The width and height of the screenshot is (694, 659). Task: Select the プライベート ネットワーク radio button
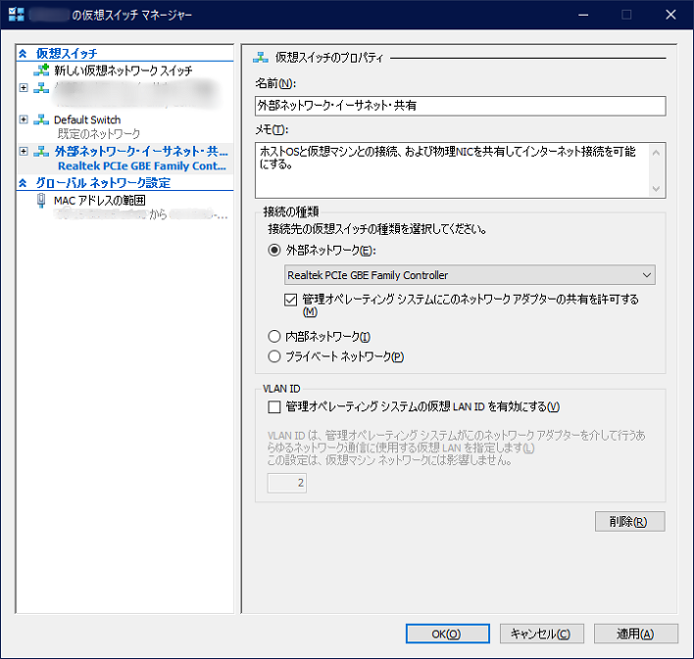tap(274, 356)
